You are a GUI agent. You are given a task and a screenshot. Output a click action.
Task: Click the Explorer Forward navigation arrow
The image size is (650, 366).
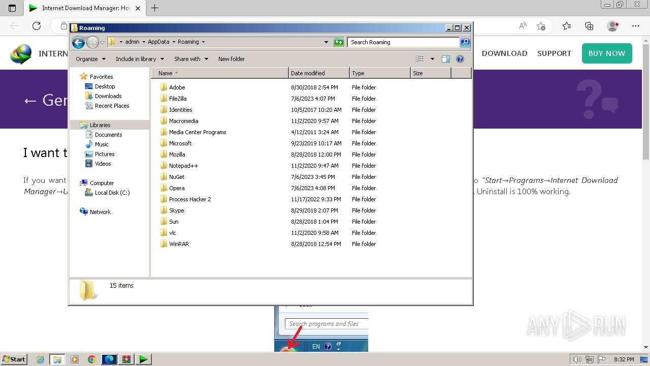click(92, 42)
